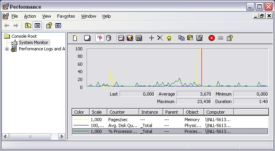Screen dimensions: 275x151
Task: Click the Paste Counter List icon
Action: point(190,38)
